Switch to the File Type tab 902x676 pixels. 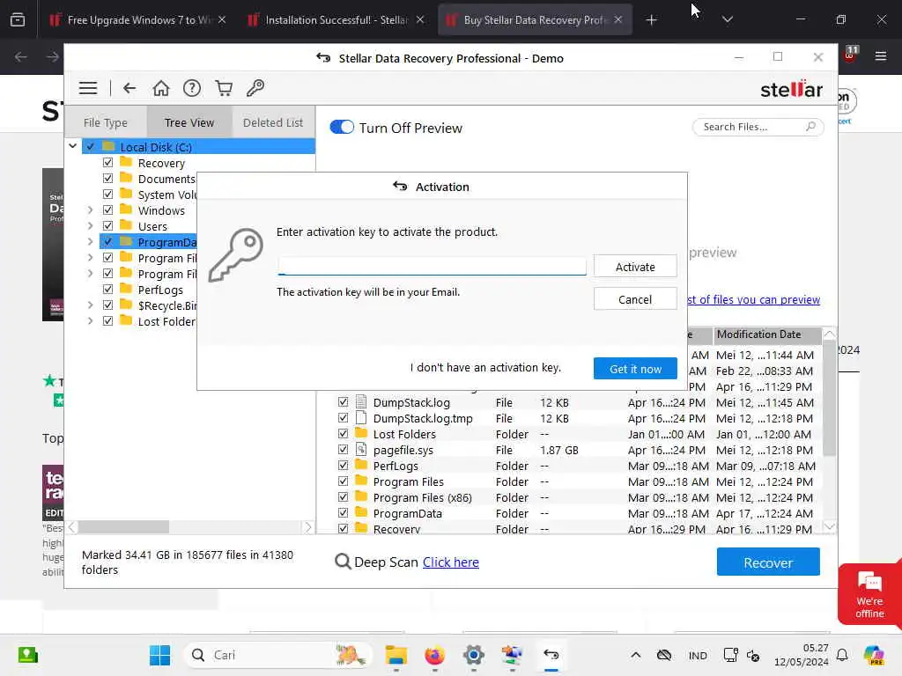click(x=106, y=122)
